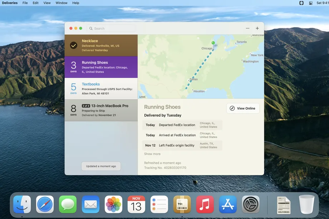Click the Necklace delivered checkmark icon
This screenshot has height=219, width=329.
[x=73, y=45]
